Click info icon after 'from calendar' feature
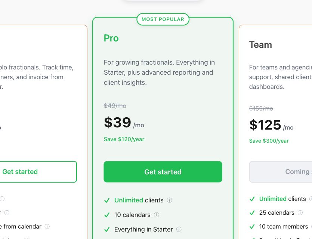Viewport: 312px width, 239px height. click(47, 226)
